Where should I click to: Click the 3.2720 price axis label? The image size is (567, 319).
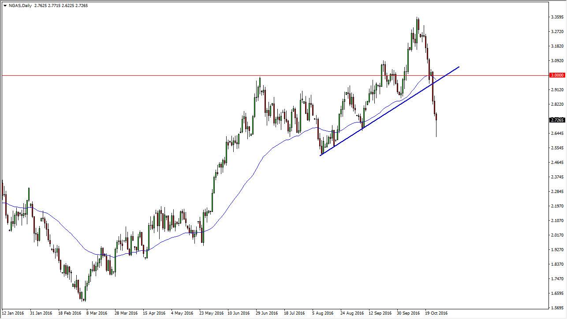click(x=558, y=32)
